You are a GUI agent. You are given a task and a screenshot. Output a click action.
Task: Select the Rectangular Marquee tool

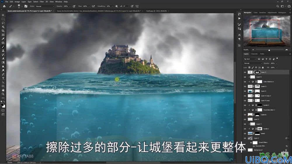pyautogui.click(x=3, y=19)
